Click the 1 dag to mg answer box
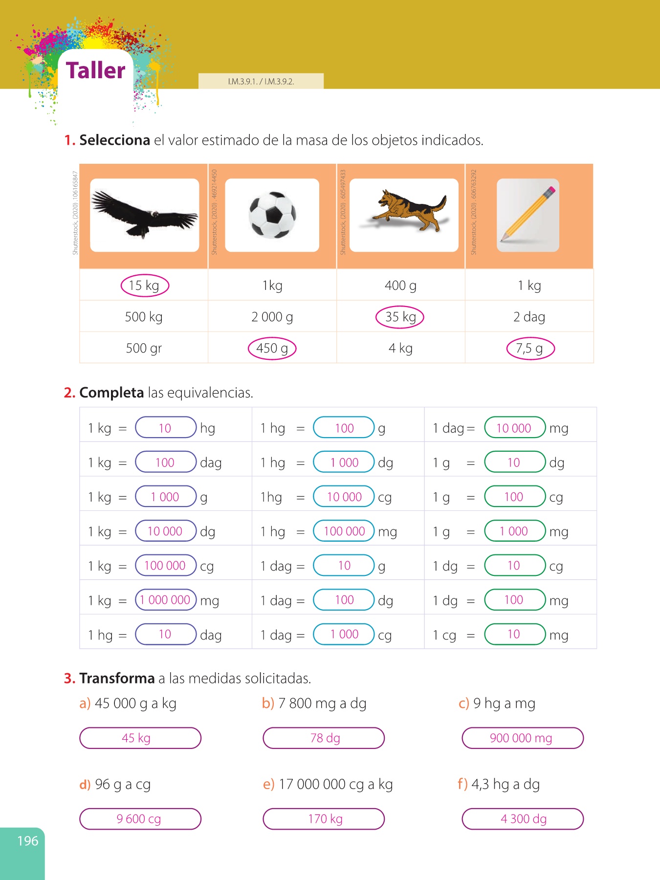 (x=514, y=428)
